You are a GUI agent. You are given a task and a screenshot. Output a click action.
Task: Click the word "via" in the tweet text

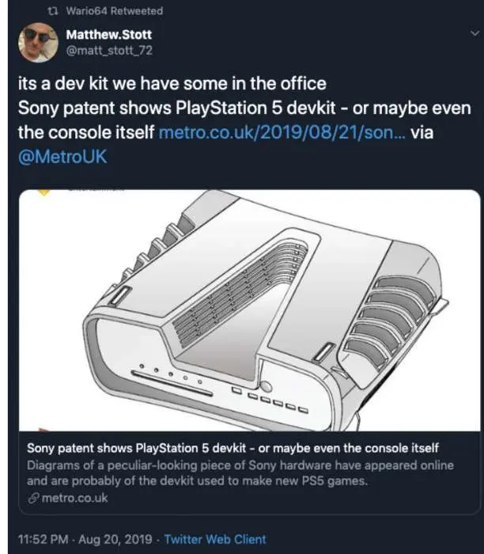tap(422, 133)
